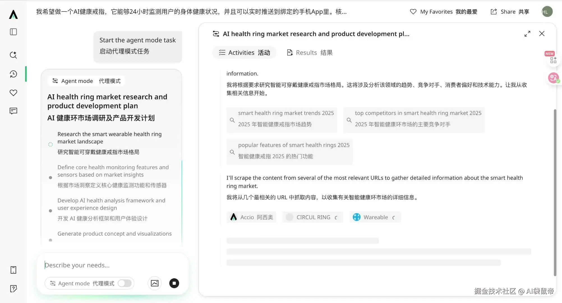
Task: Click the Share button
Action: pyautogui.click(x=510, y=12)
